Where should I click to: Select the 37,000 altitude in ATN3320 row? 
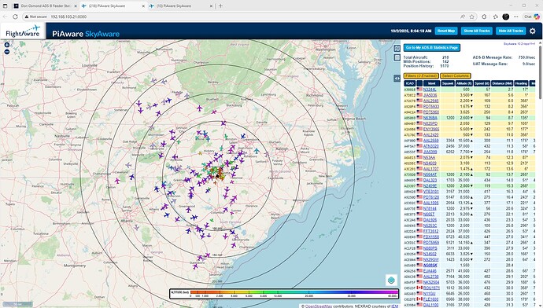point(464,146)
